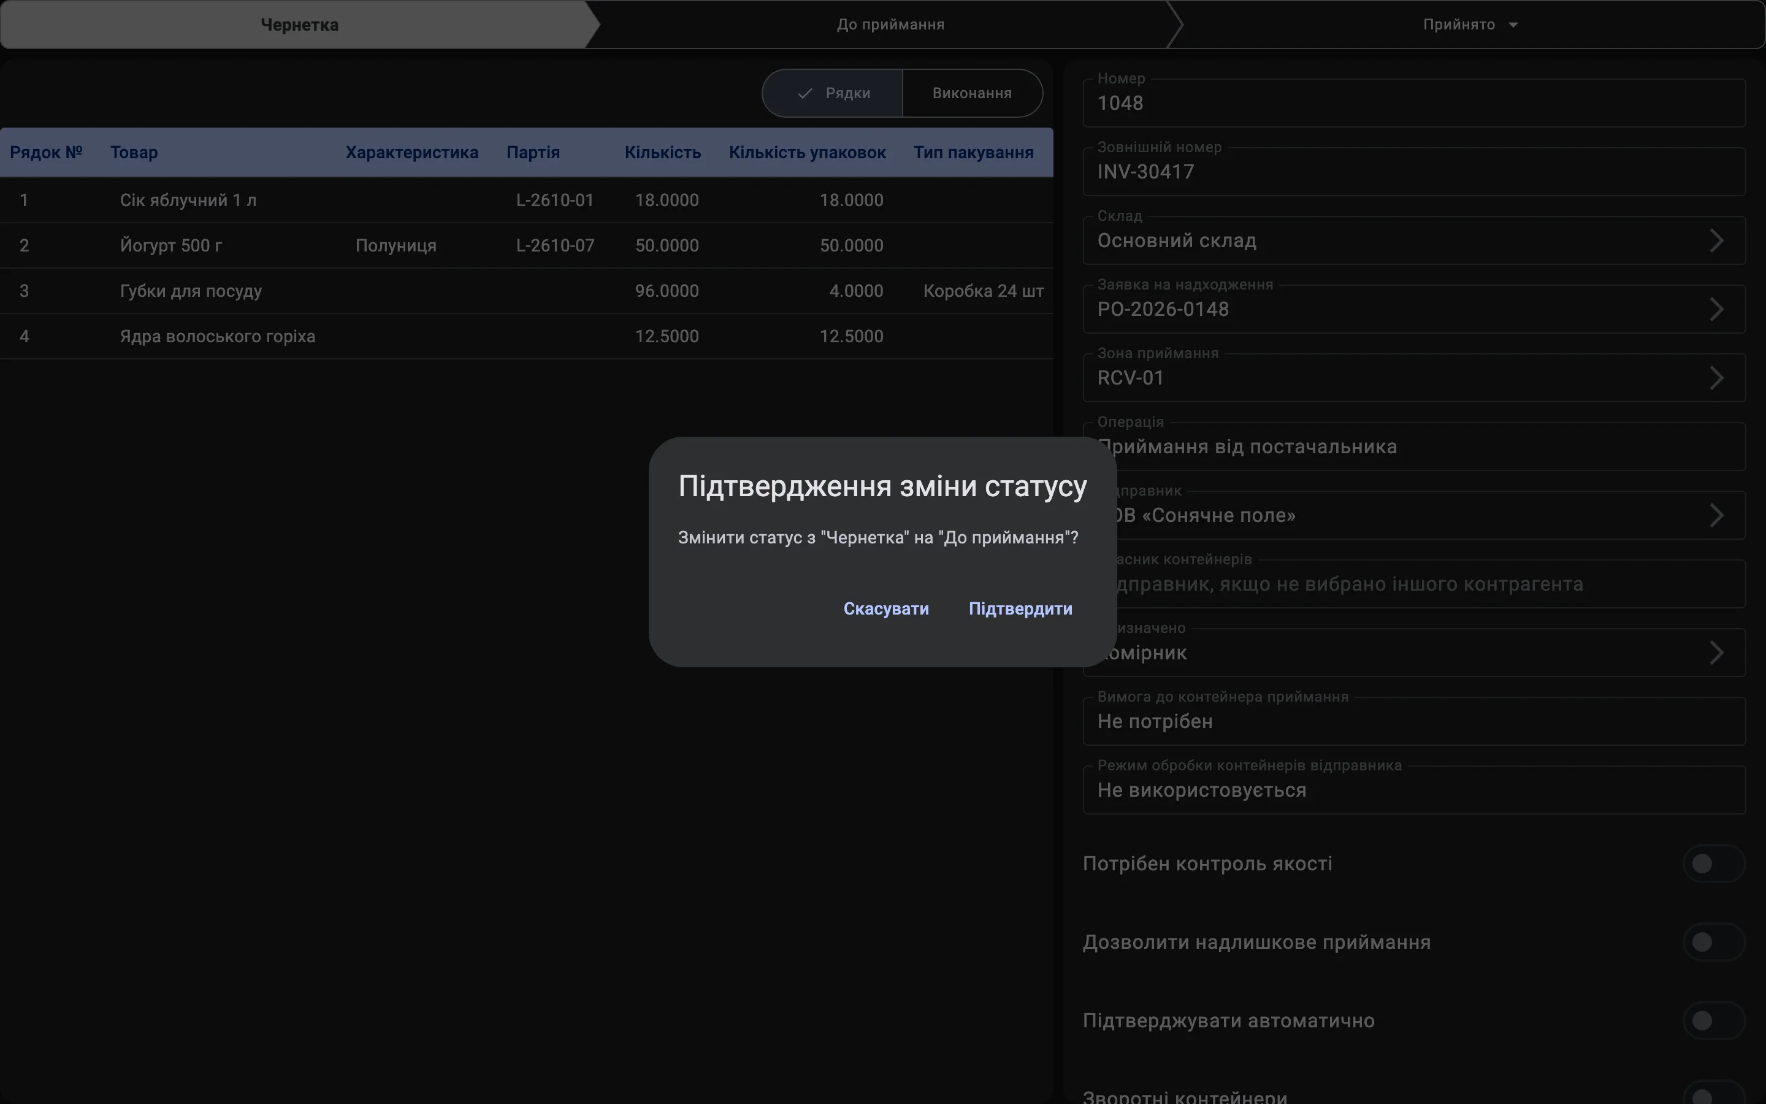Click the Зовнішній номер field INV-30417

pos(1414,172)
